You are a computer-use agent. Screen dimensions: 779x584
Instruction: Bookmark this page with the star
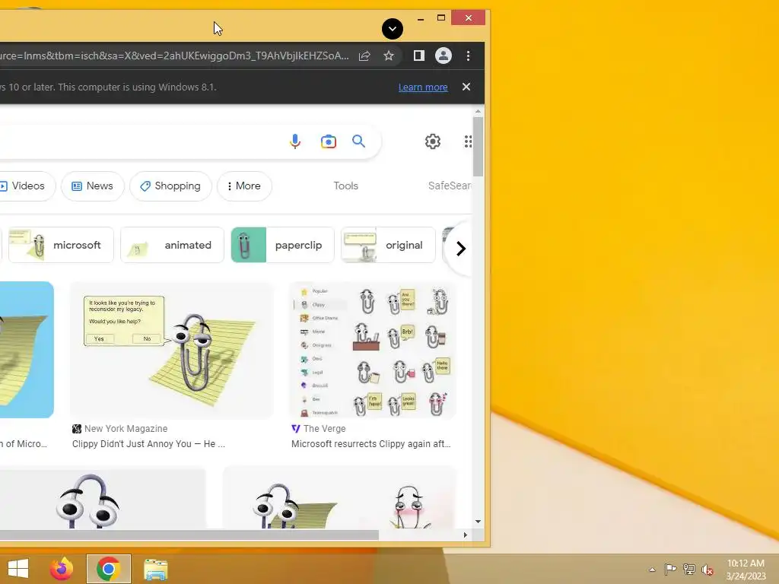(x=389, y=56)
